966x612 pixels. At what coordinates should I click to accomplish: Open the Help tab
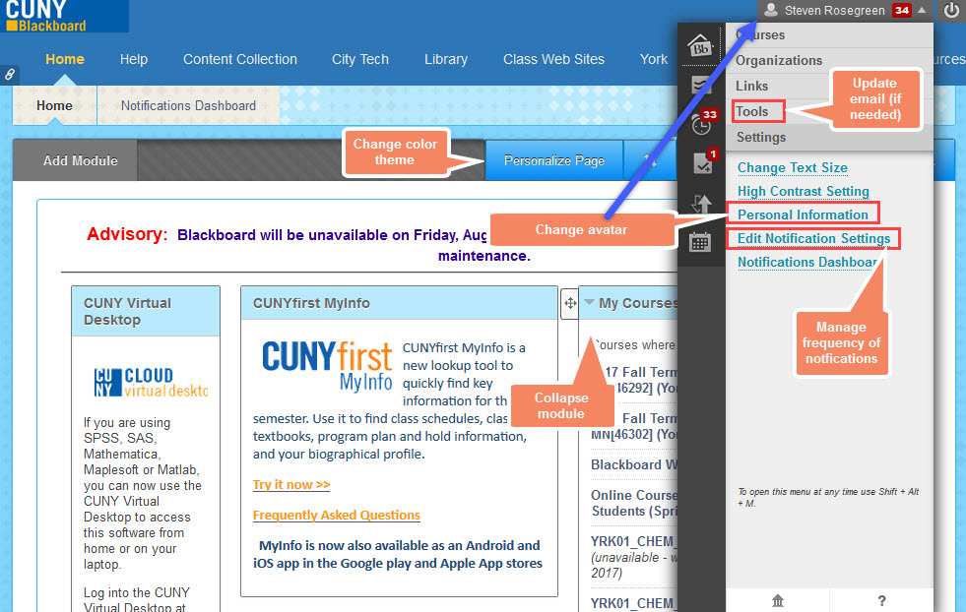point(134,59)
